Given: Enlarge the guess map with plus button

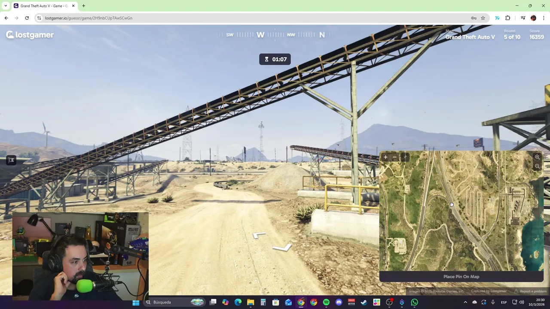Looking at the screenshot, I should tap(385, 158).
